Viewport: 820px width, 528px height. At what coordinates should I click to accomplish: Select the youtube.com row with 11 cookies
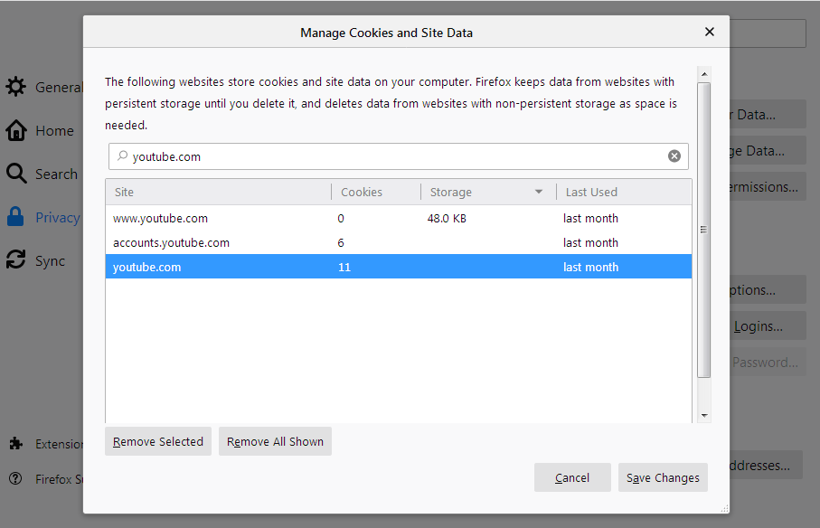coord(398,267)
